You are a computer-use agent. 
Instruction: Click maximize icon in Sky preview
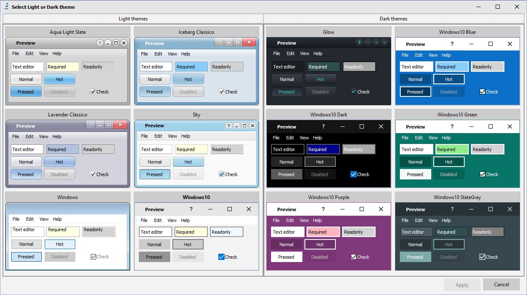click(245, 126)
